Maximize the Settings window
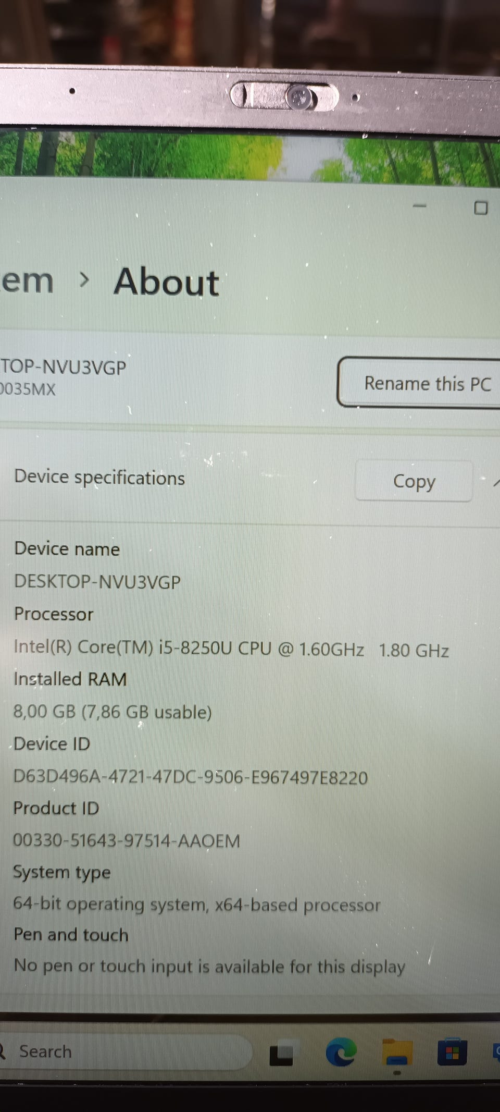The height and width of the screenshot is (1112, 500). (481, 208)
